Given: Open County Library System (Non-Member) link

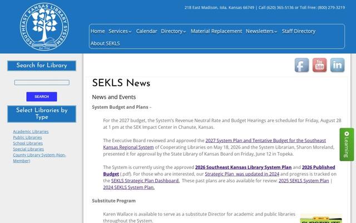Looking at the screenshot, I should 39,158.
